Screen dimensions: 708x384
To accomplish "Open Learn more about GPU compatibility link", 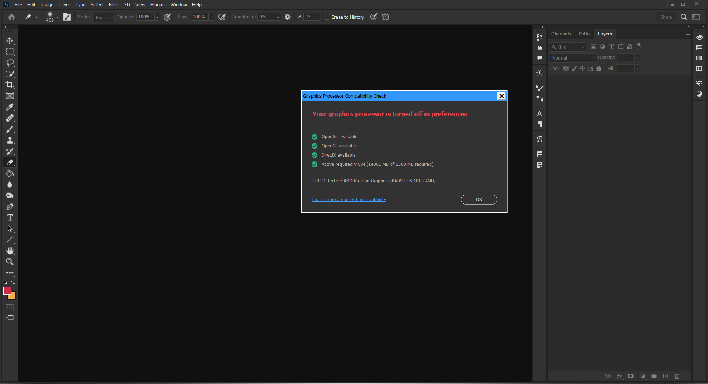I will pos(349,199).
